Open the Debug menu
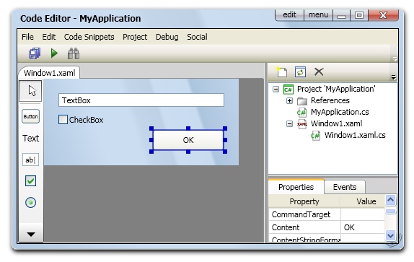 167,37
